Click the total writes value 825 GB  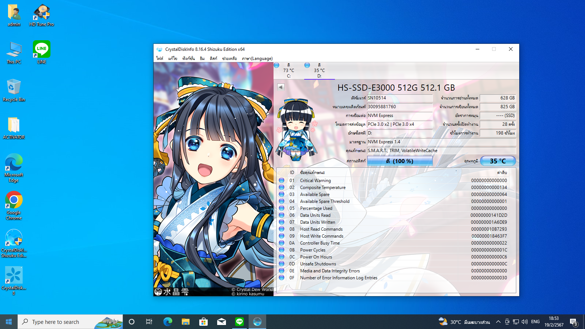tap(498, 107)
